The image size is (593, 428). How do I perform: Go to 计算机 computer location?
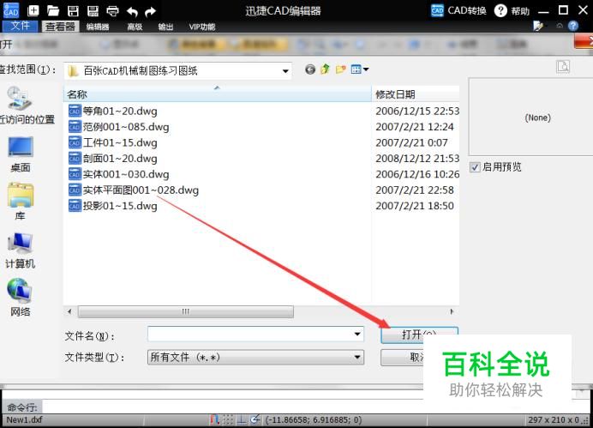tap(21, 250)
